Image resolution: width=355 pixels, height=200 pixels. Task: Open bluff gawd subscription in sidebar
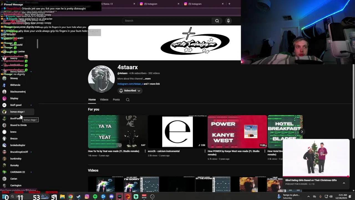(17, 105)
